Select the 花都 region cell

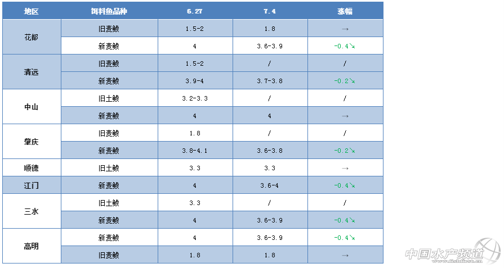pyautogui.click(x=32, y=37)
